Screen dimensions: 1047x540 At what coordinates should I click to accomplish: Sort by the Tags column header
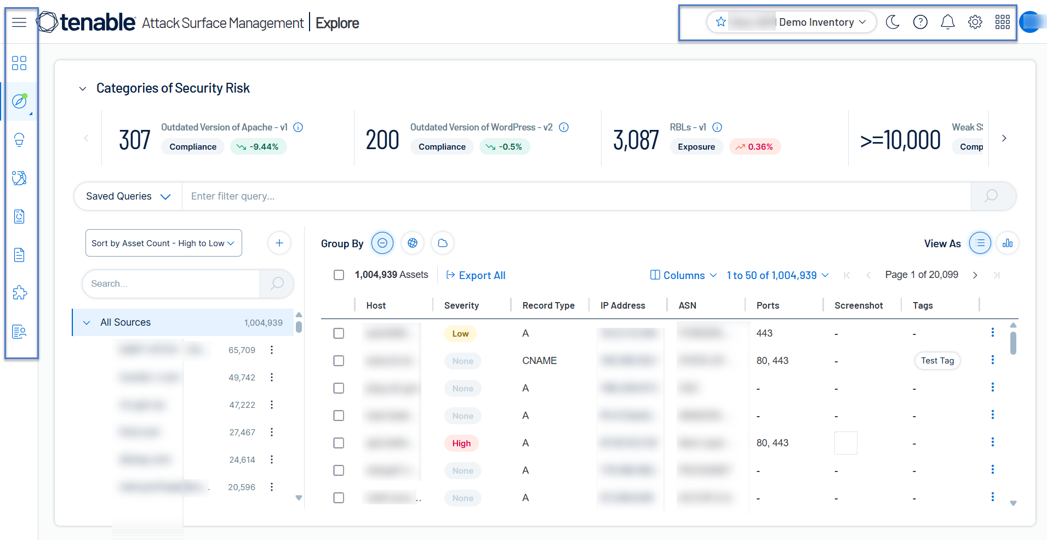point(923,305)
